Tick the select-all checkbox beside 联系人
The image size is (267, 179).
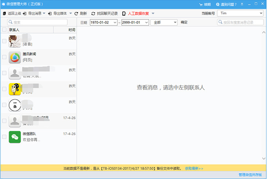[4, 30]
